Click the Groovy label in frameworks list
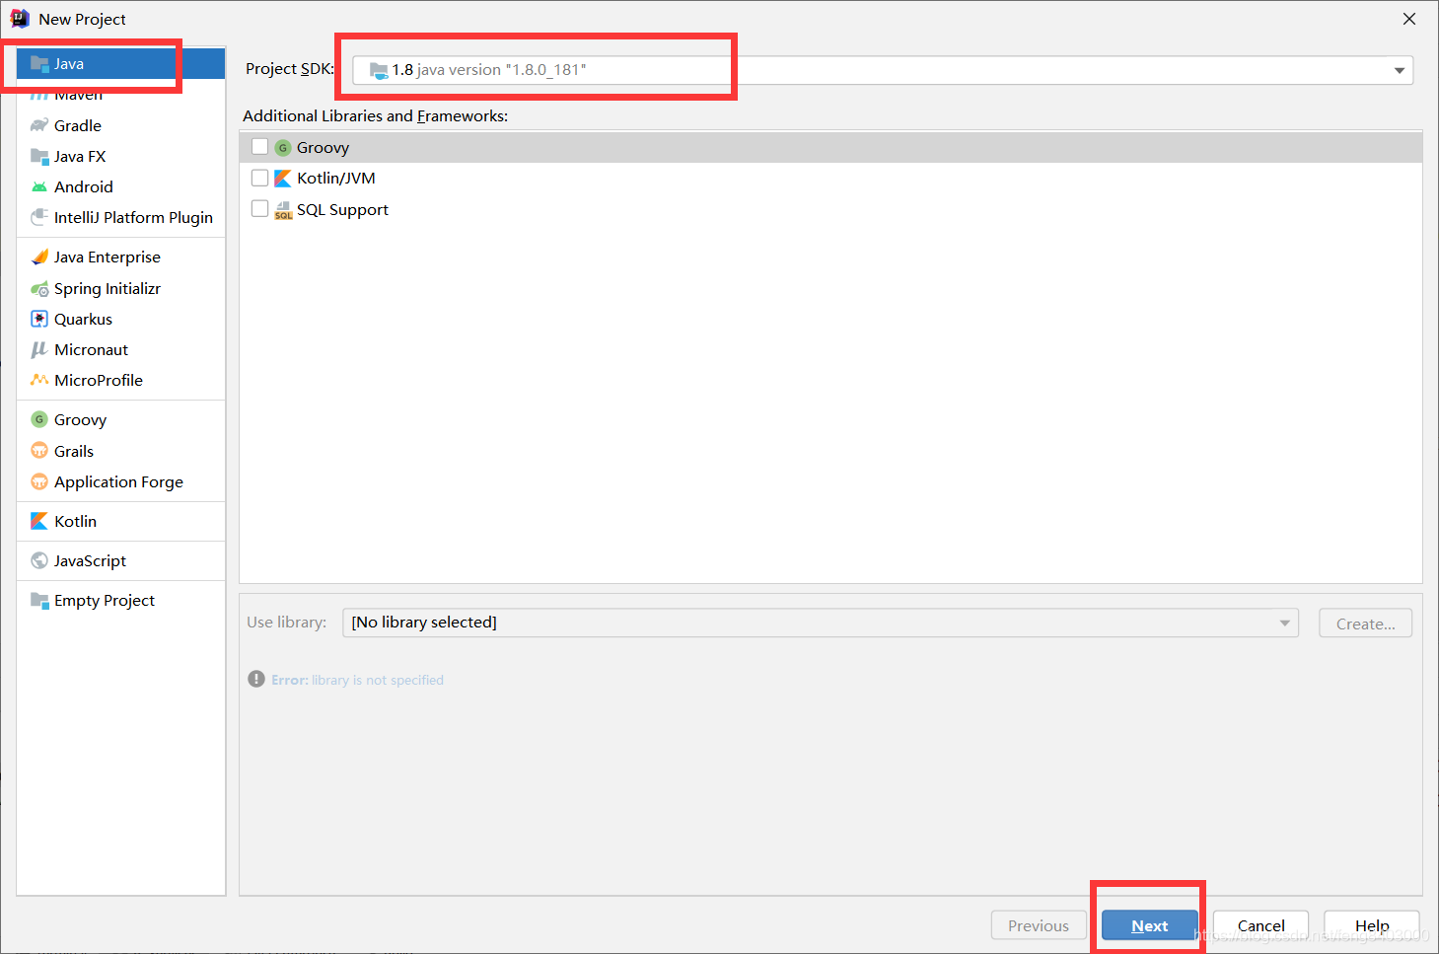This screenshot has width=1439, height=954. [x=323, y=147]
